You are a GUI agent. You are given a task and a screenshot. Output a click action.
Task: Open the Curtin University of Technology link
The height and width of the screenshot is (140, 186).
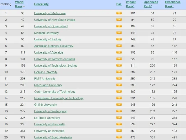coord(55,92)
